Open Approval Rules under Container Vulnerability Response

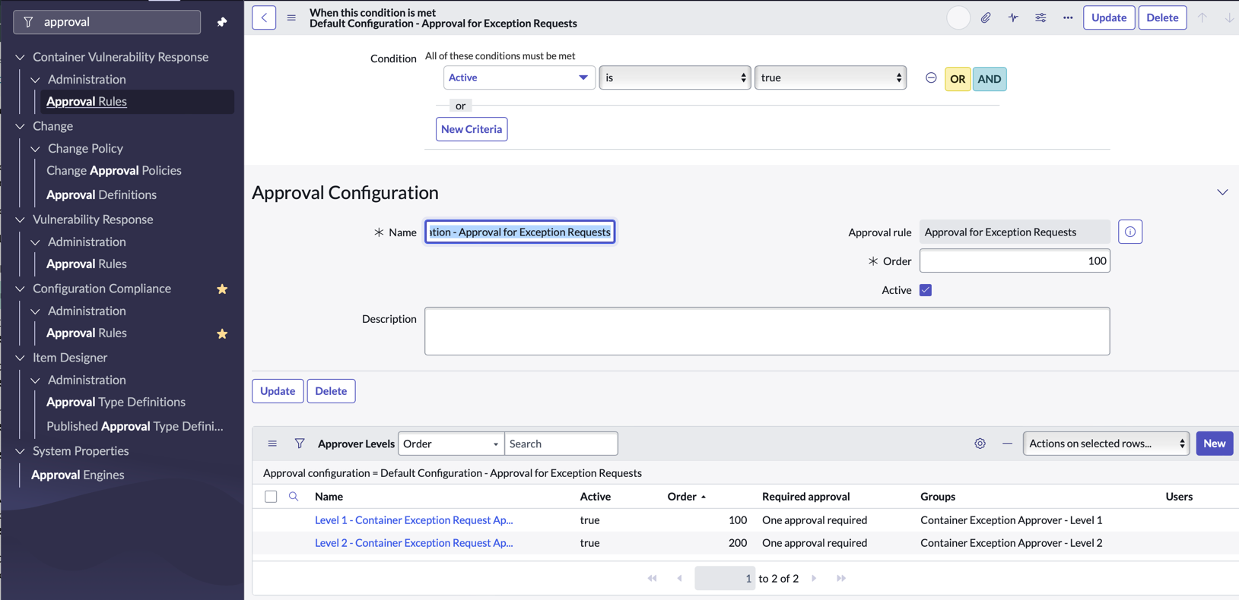(87, 102)
